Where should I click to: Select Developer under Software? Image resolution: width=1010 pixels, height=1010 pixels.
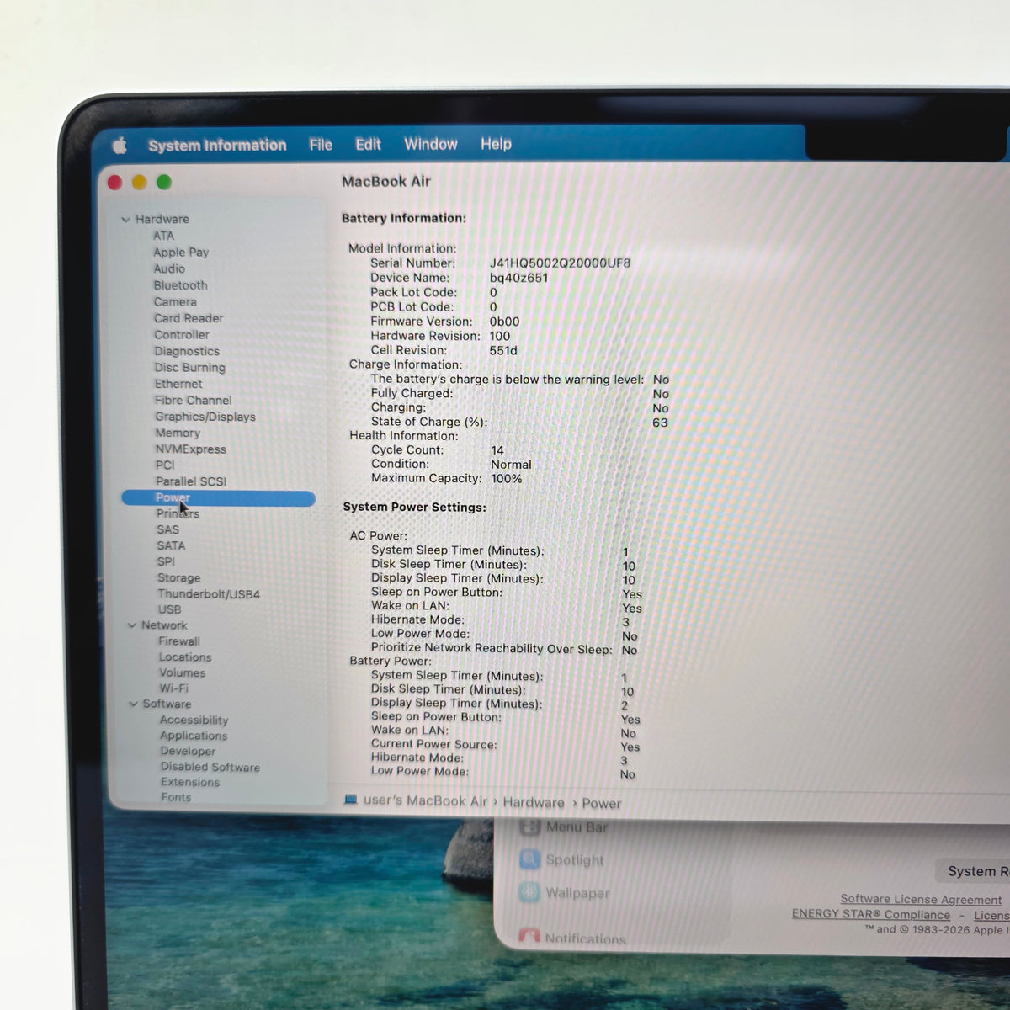coord(188,752)
